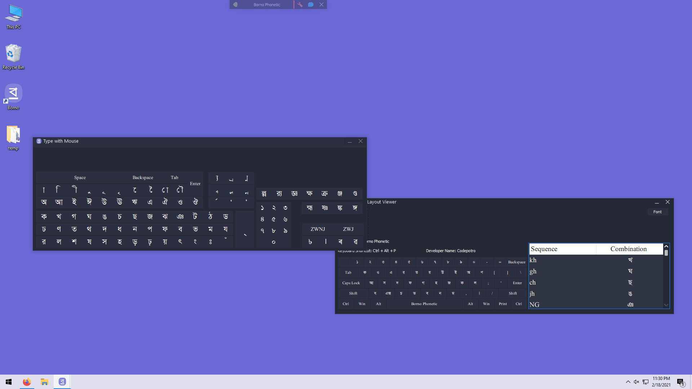
Task: Select the jh sequence row
Action: pos(596,294)
